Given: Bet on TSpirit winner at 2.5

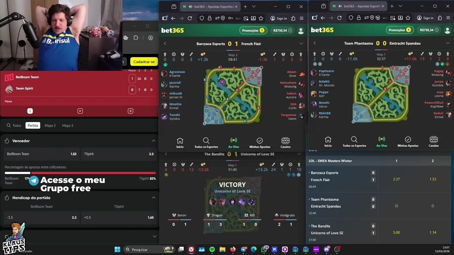Looking at the screenshot, I should (119, 154).
